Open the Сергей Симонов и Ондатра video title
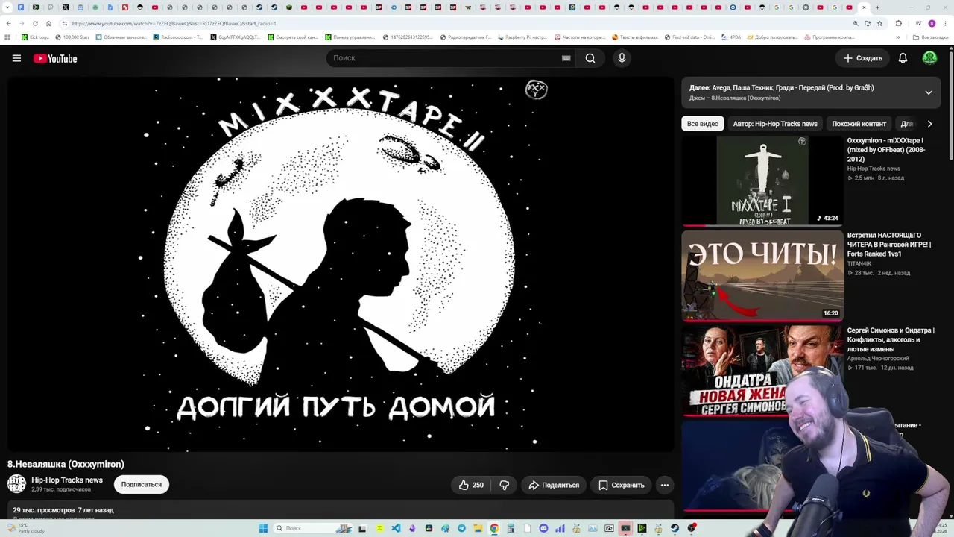Image resolution: width=954 pixels, height=537 pixels. [x=891, y=339]
